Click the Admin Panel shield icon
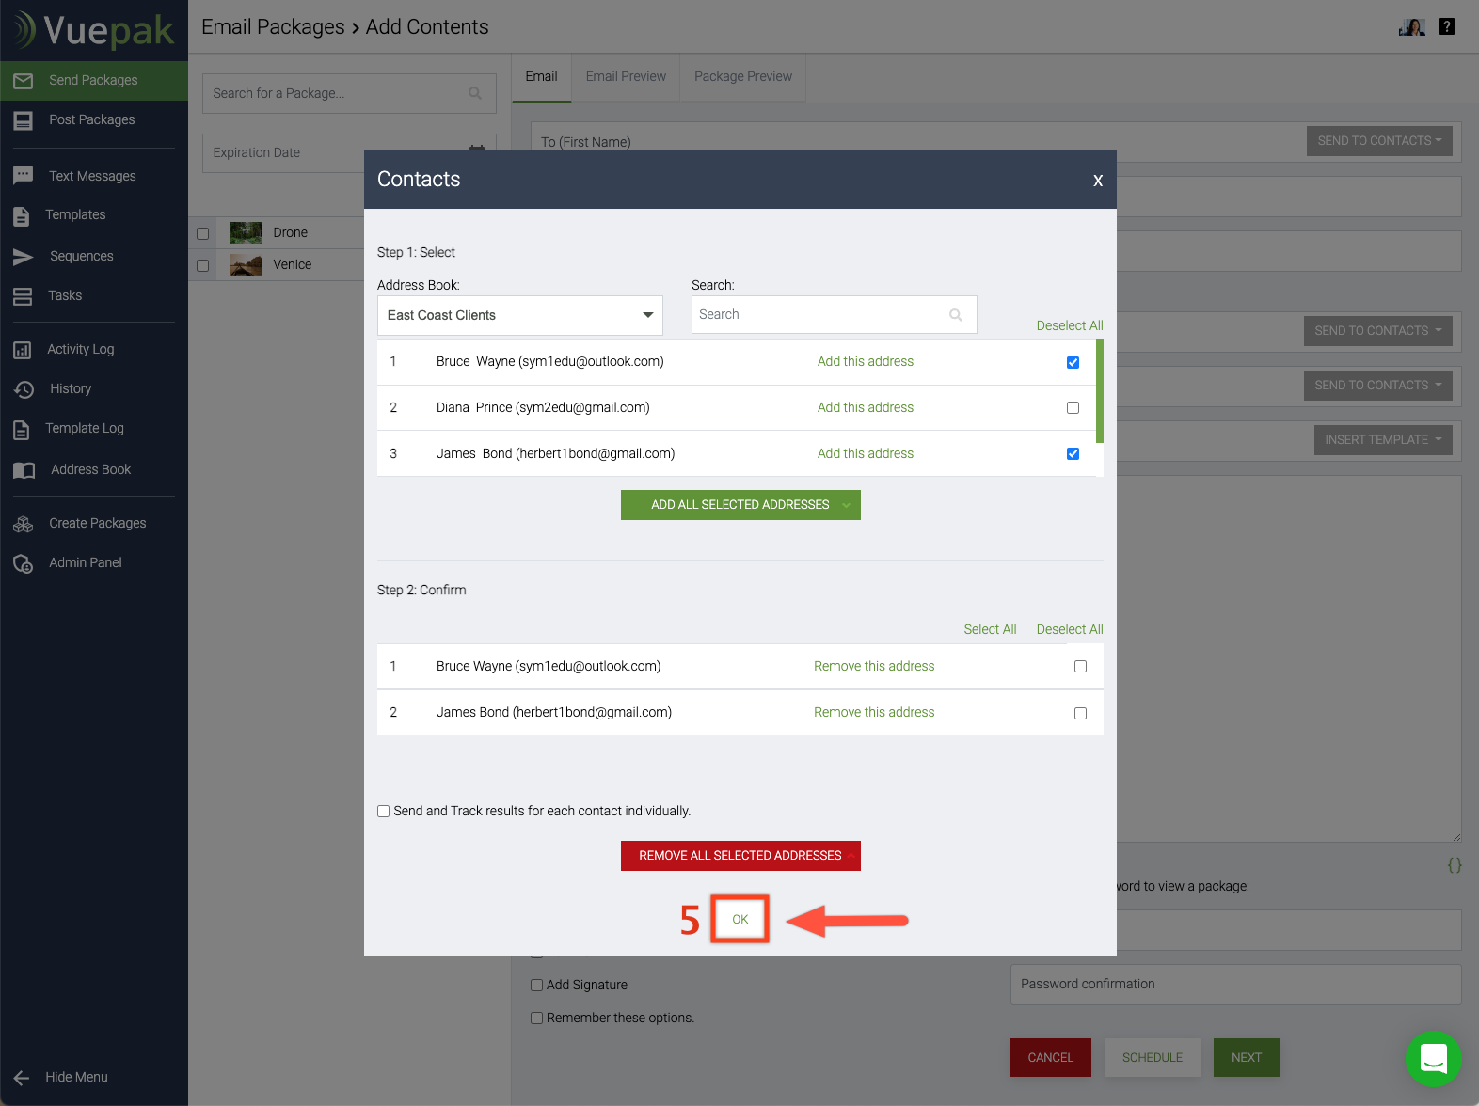 pos(24,563)
